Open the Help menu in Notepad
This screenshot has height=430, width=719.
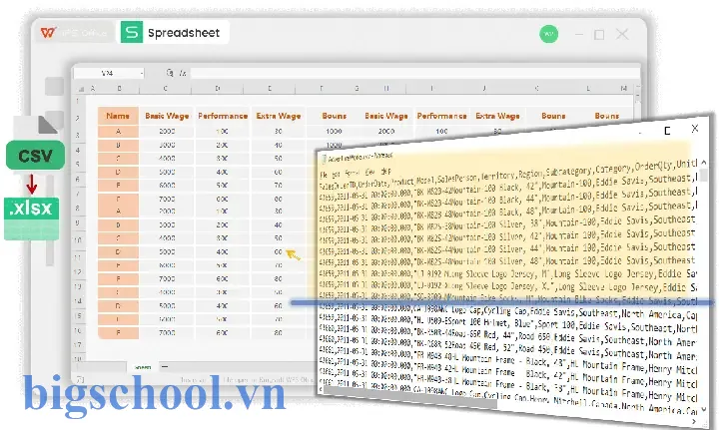(x=385, y=173)
